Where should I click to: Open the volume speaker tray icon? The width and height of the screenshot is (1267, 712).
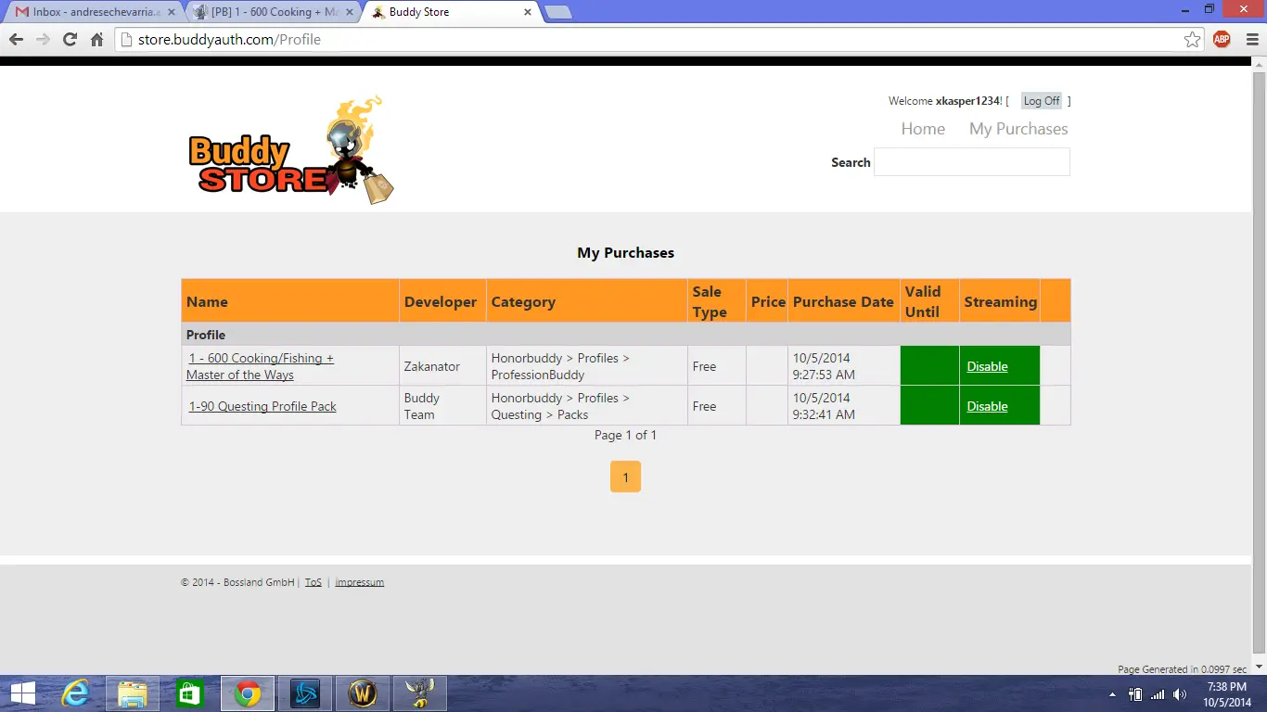[1180, 694]
